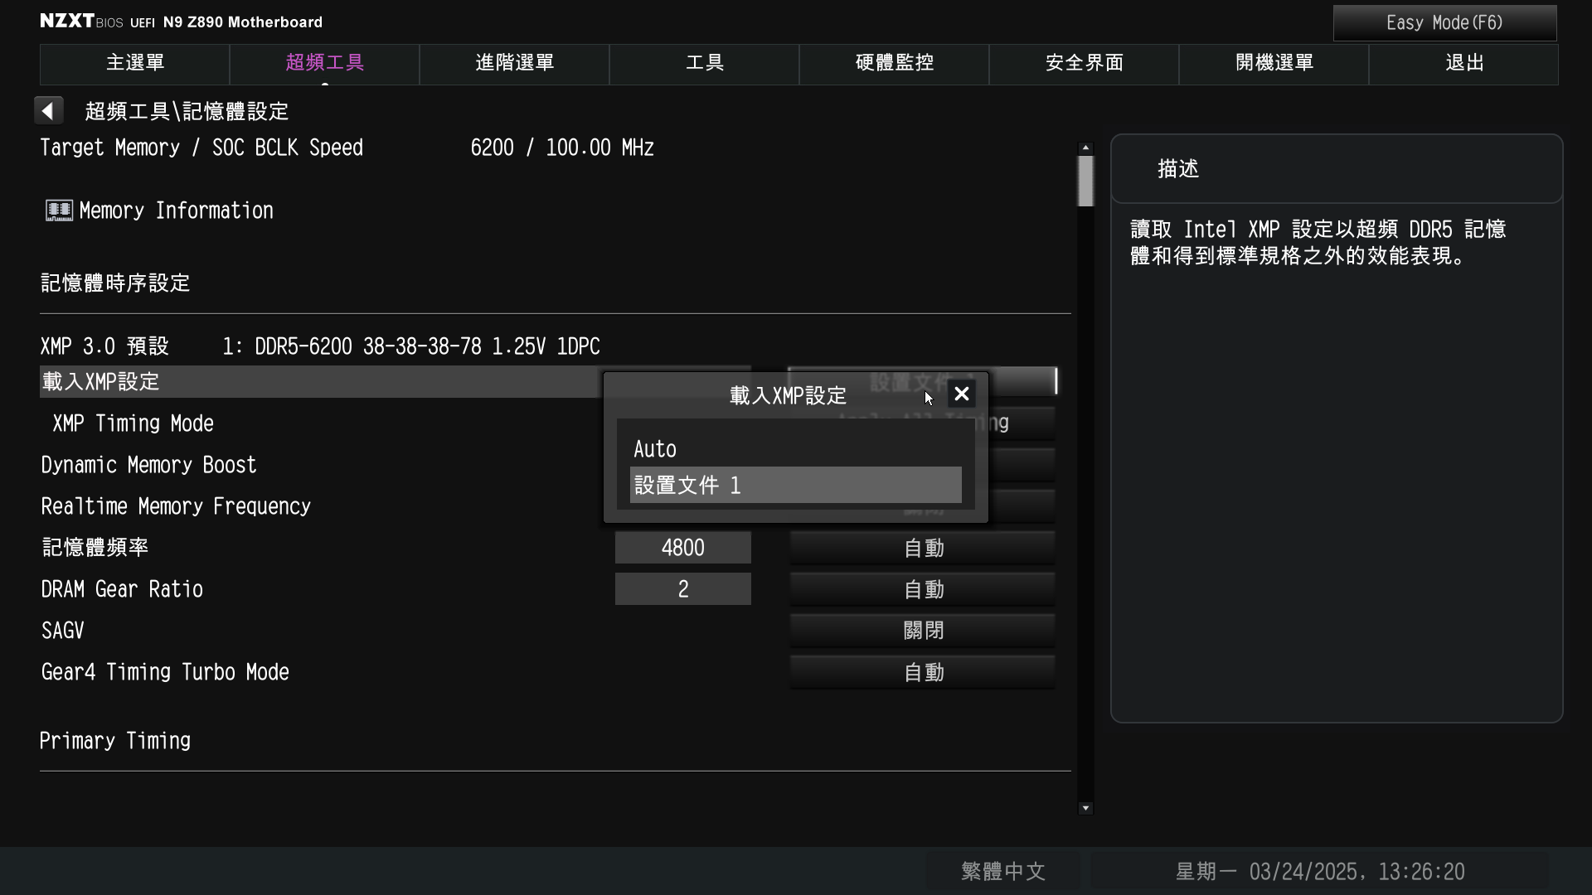Open the 主選單 tab
Image resolution: width=1592 pixels, height=895 pixels.
135,64
